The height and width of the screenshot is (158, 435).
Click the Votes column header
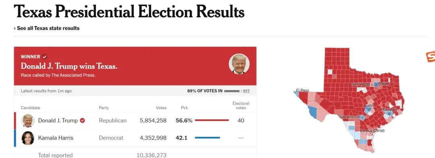[161, 108]
